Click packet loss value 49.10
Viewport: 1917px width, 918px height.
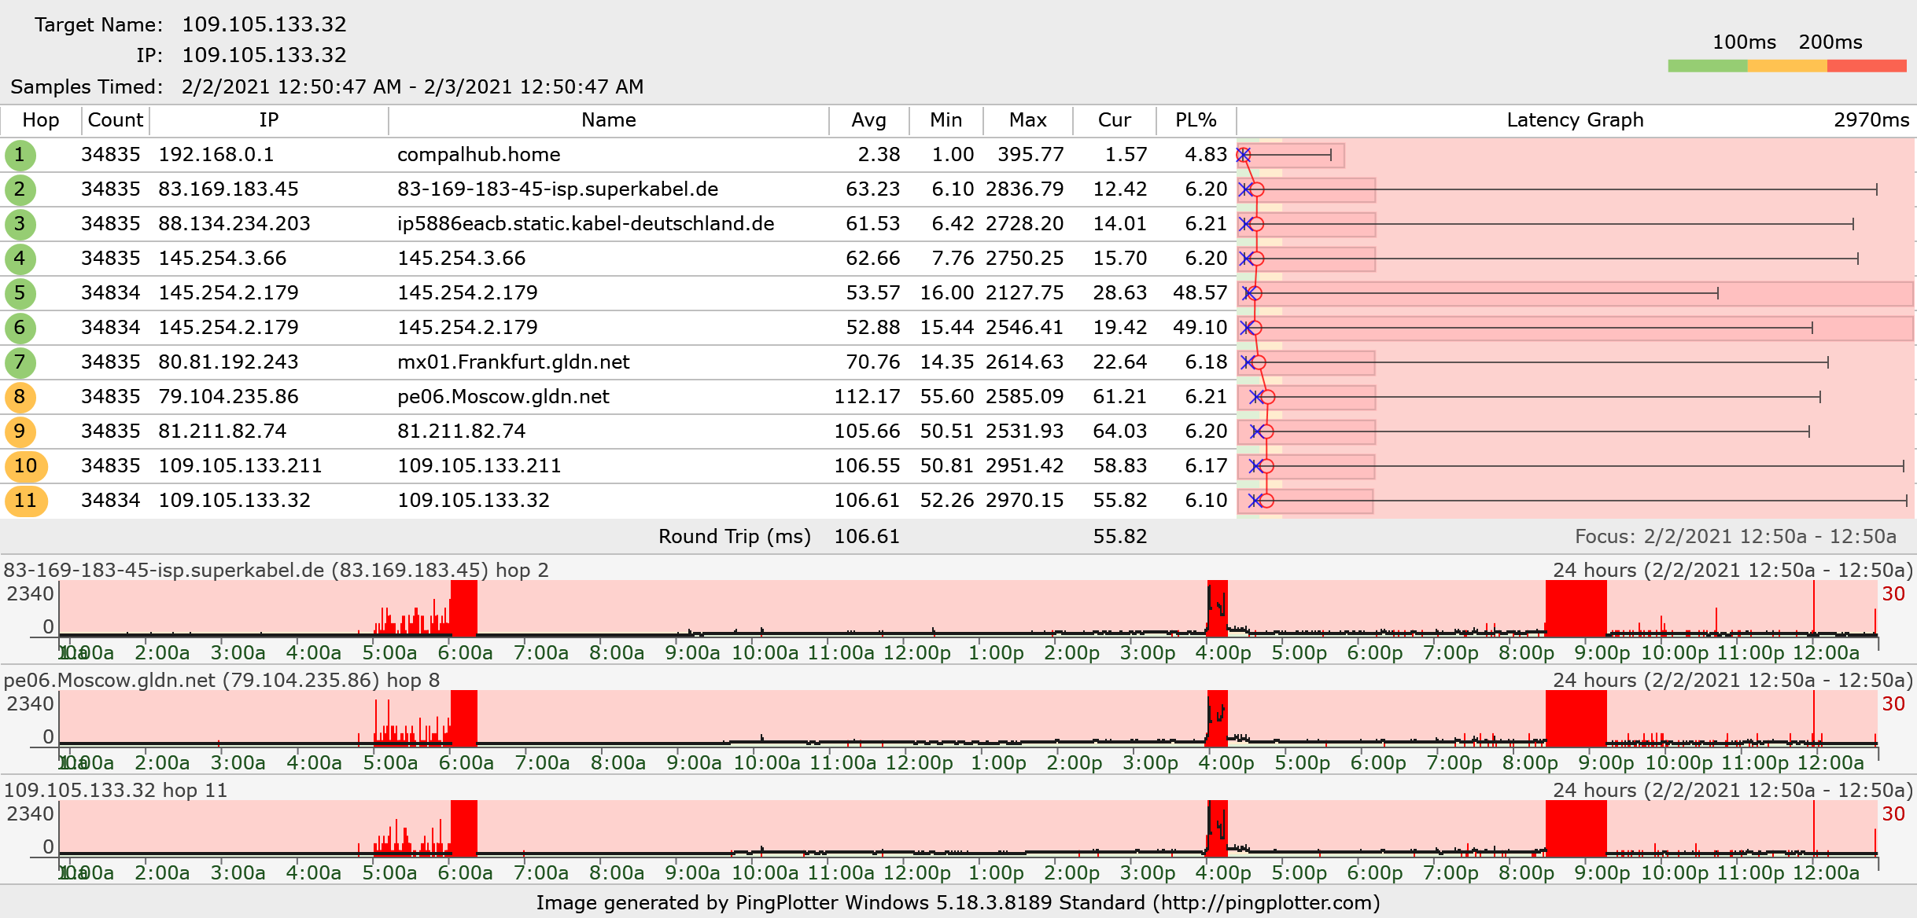click(x=1200, y=328)
